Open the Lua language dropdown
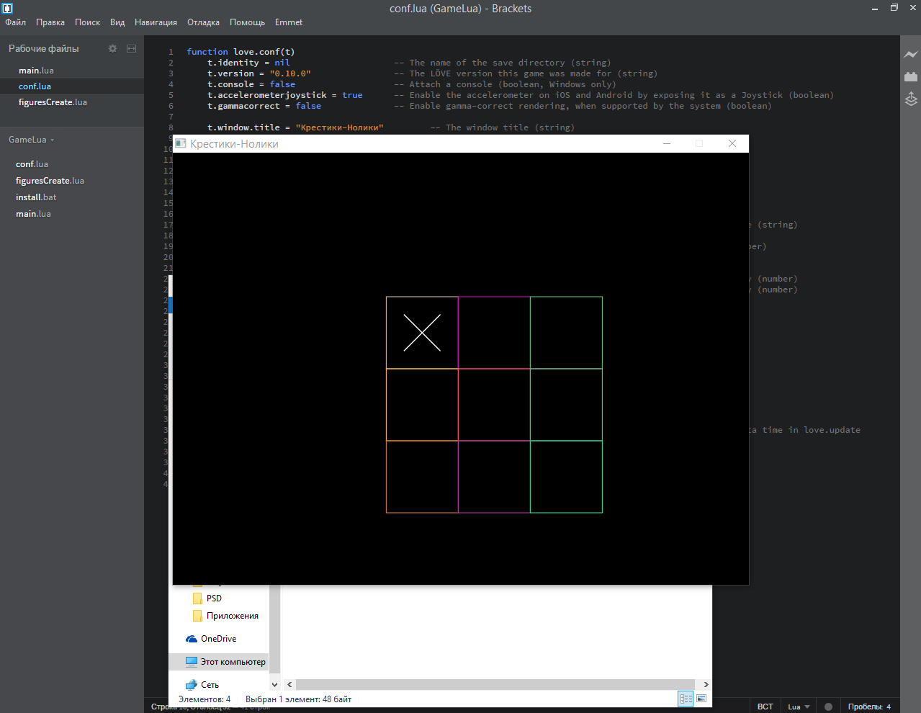Image resolution: width=921 pixels, height=713 pixels. click(x=799, y=707)
